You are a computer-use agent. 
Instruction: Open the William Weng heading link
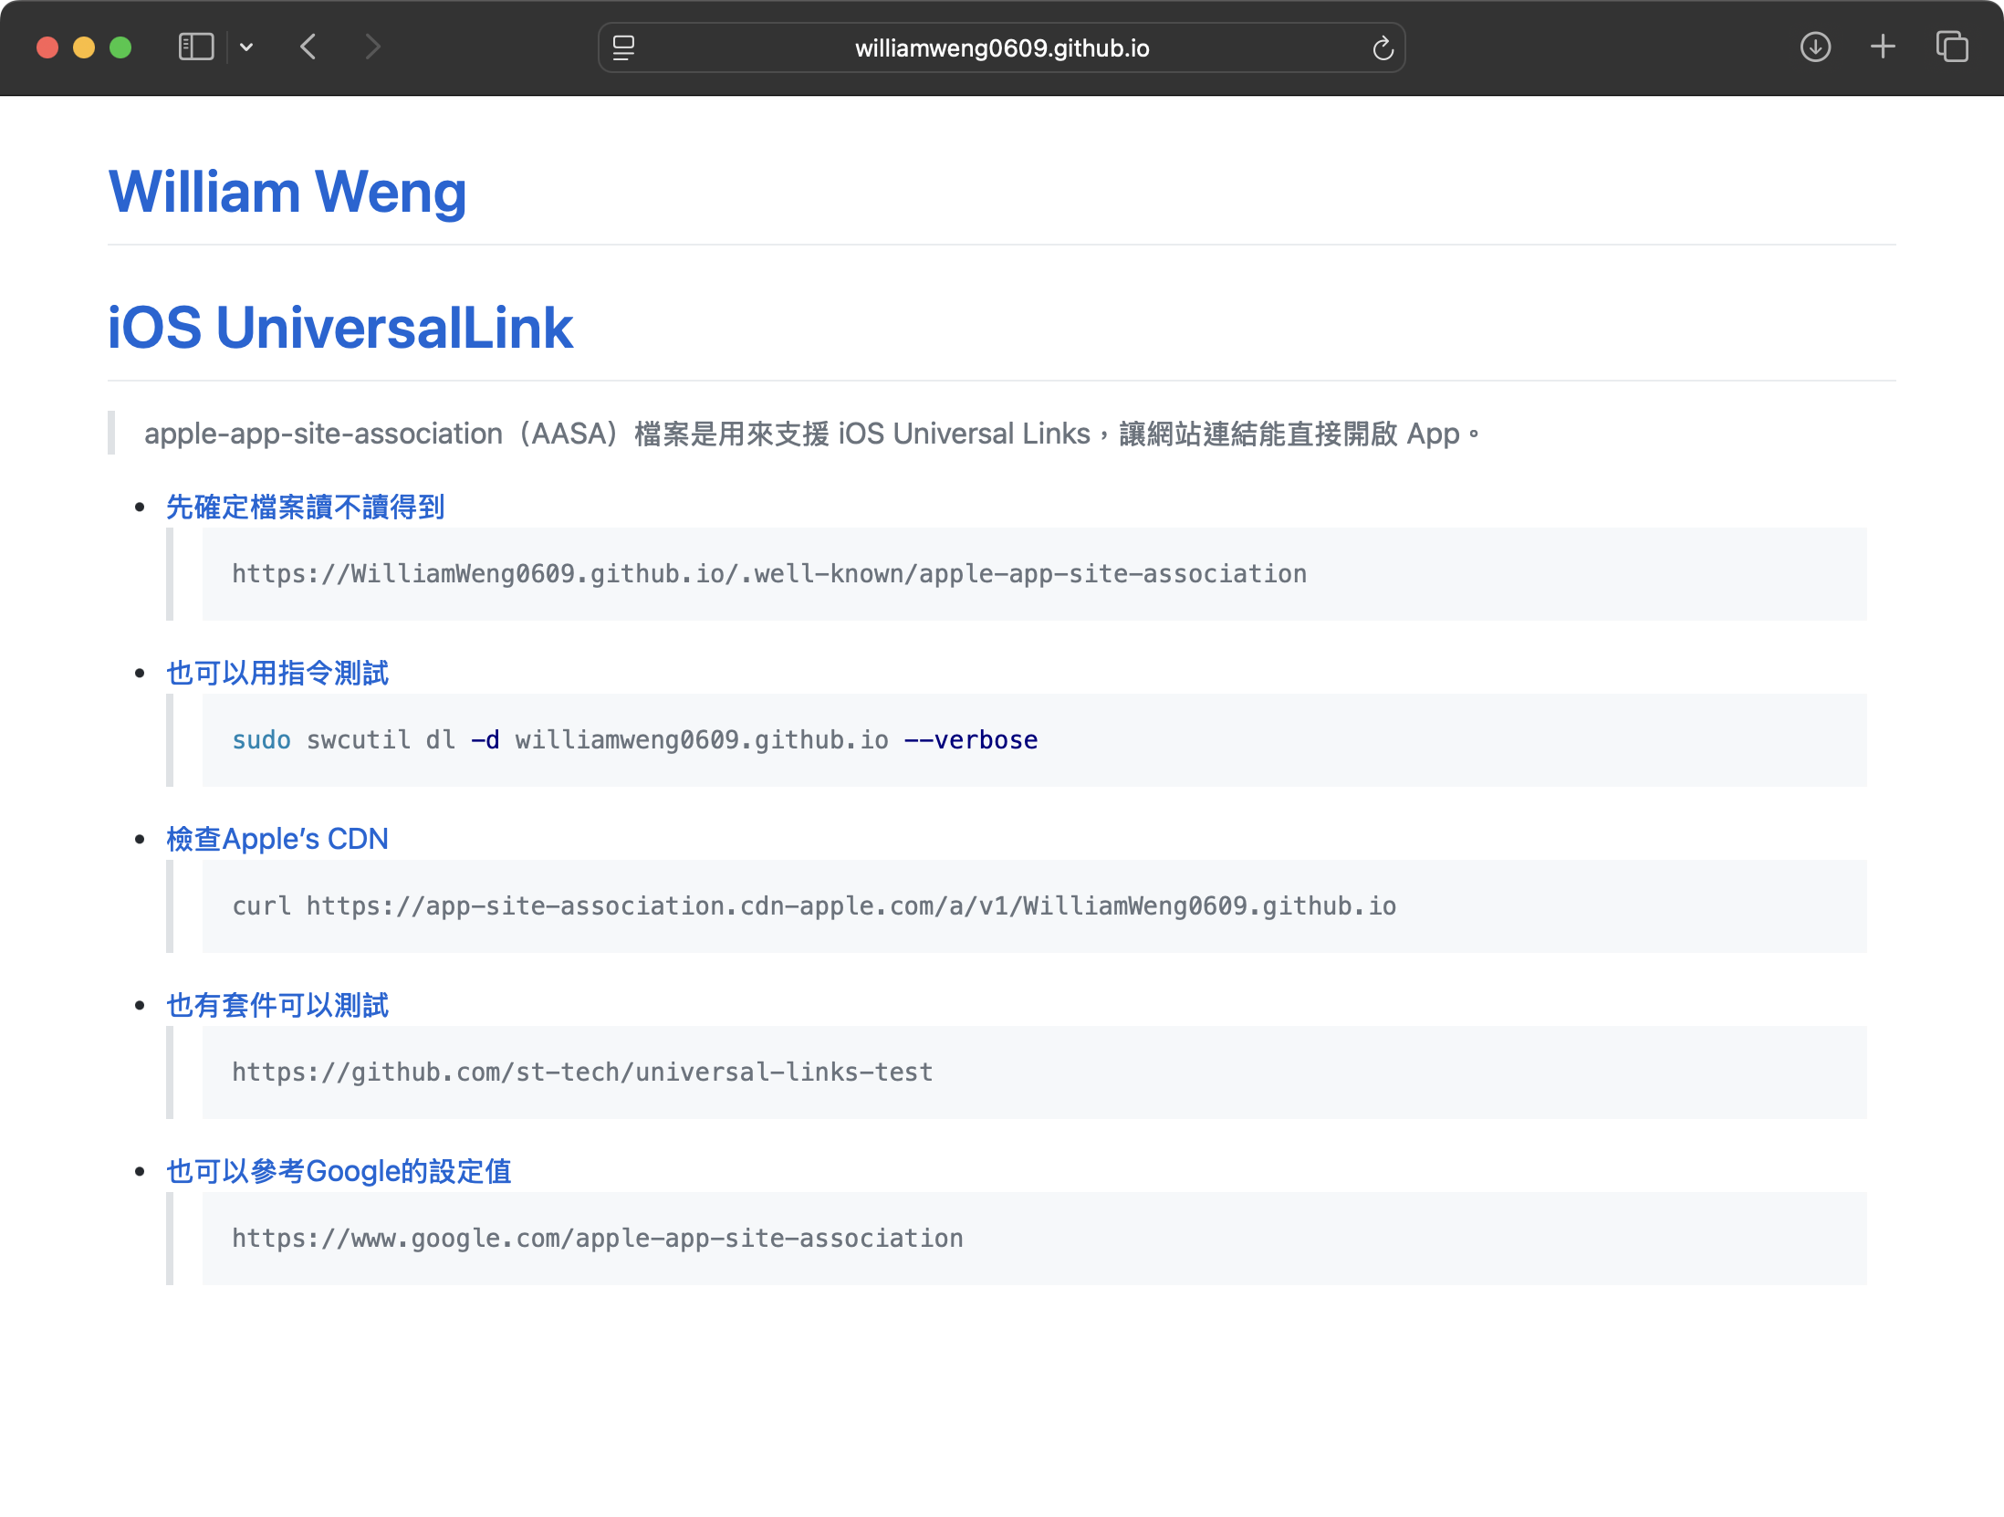click(287, 192)
